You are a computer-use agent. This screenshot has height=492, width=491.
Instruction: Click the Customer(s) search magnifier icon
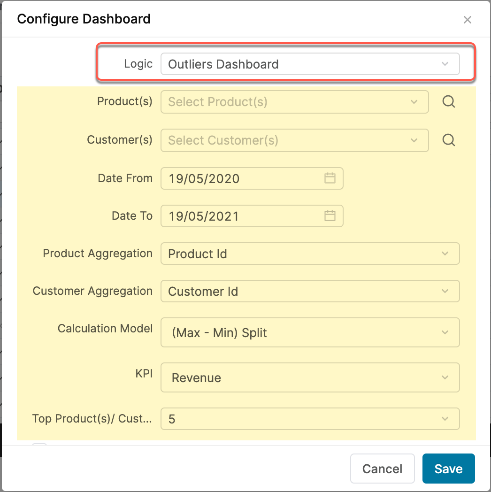(448, 140)
